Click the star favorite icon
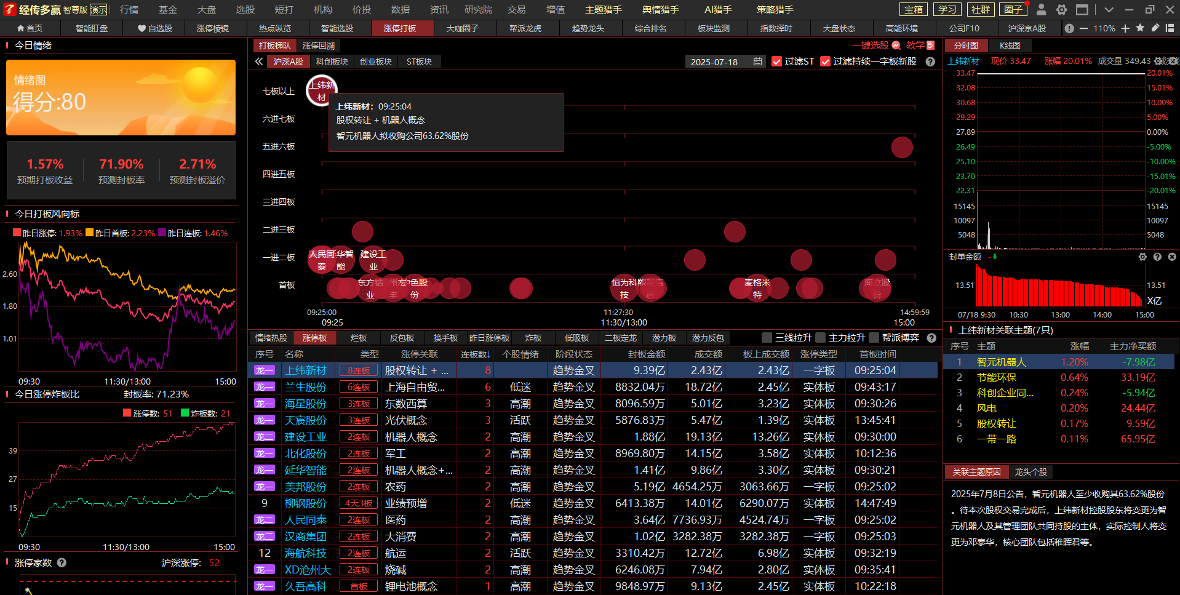The height and width of the screenshot is (595, 1180). pyautogui.click(x=1140, y=28)
